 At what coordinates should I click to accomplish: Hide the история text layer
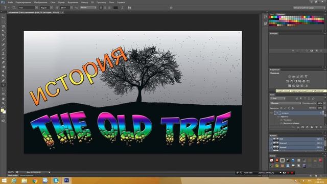pyautogui.click(x=271, y=113)
